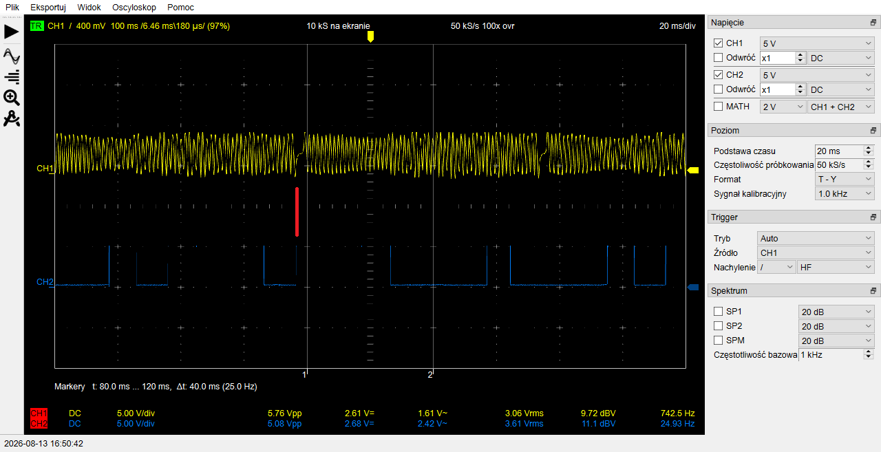Click the yellow CH1 level marker on right edge
The height and width of the screenshot is (452, 881).
click(x=693, y=170)
